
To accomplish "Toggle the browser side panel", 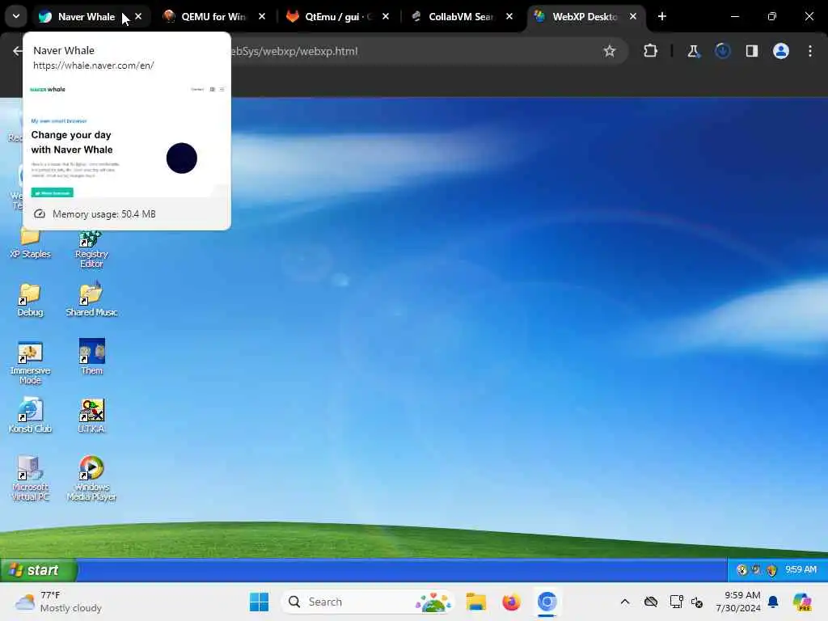I will (751, 51).
